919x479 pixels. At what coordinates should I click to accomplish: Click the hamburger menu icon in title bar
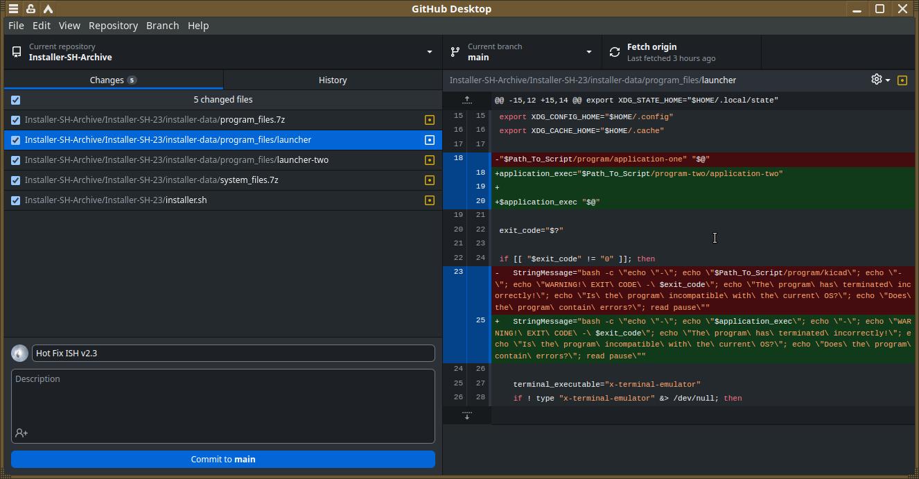(x=13, y=9)
